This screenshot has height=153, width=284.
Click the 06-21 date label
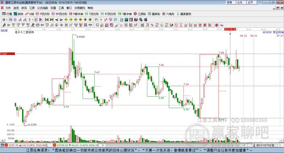(254, 36)
